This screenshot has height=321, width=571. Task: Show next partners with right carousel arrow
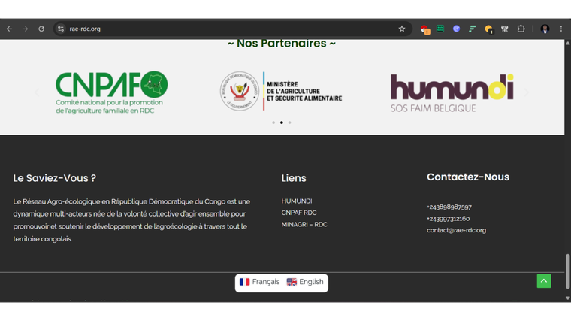(526, 92)
